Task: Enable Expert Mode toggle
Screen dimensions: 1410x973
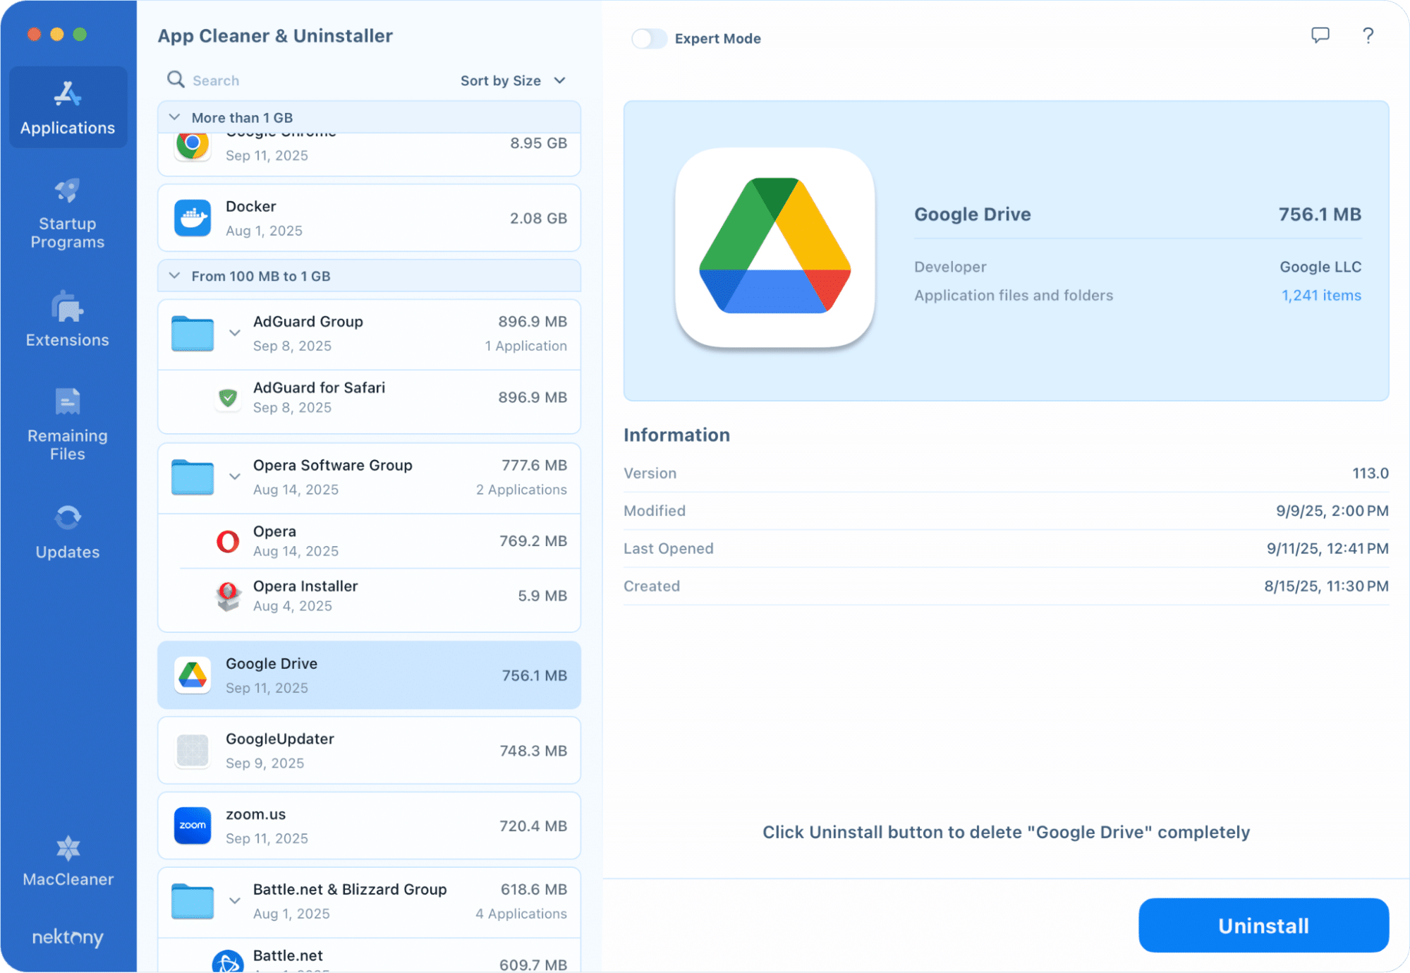Action: coord(649,39)
